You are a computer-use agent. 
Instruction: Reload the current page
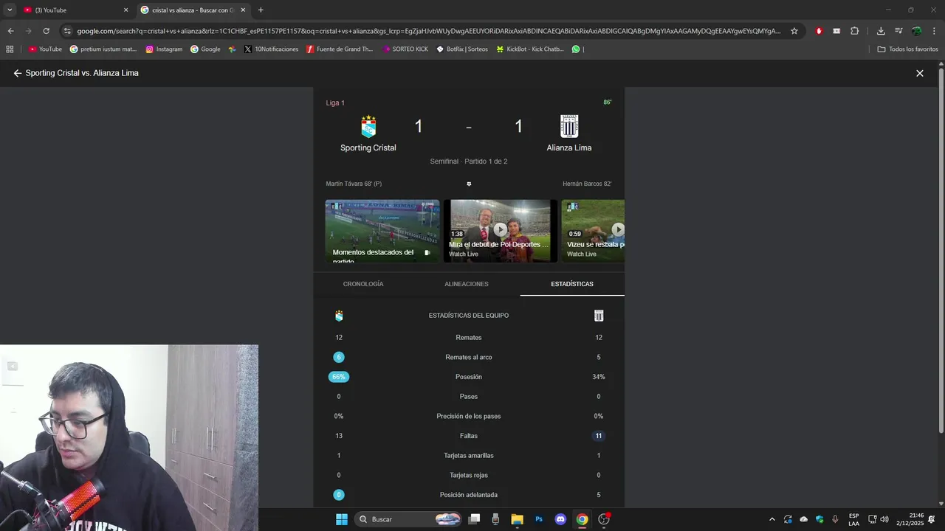[x=46, y=31]
